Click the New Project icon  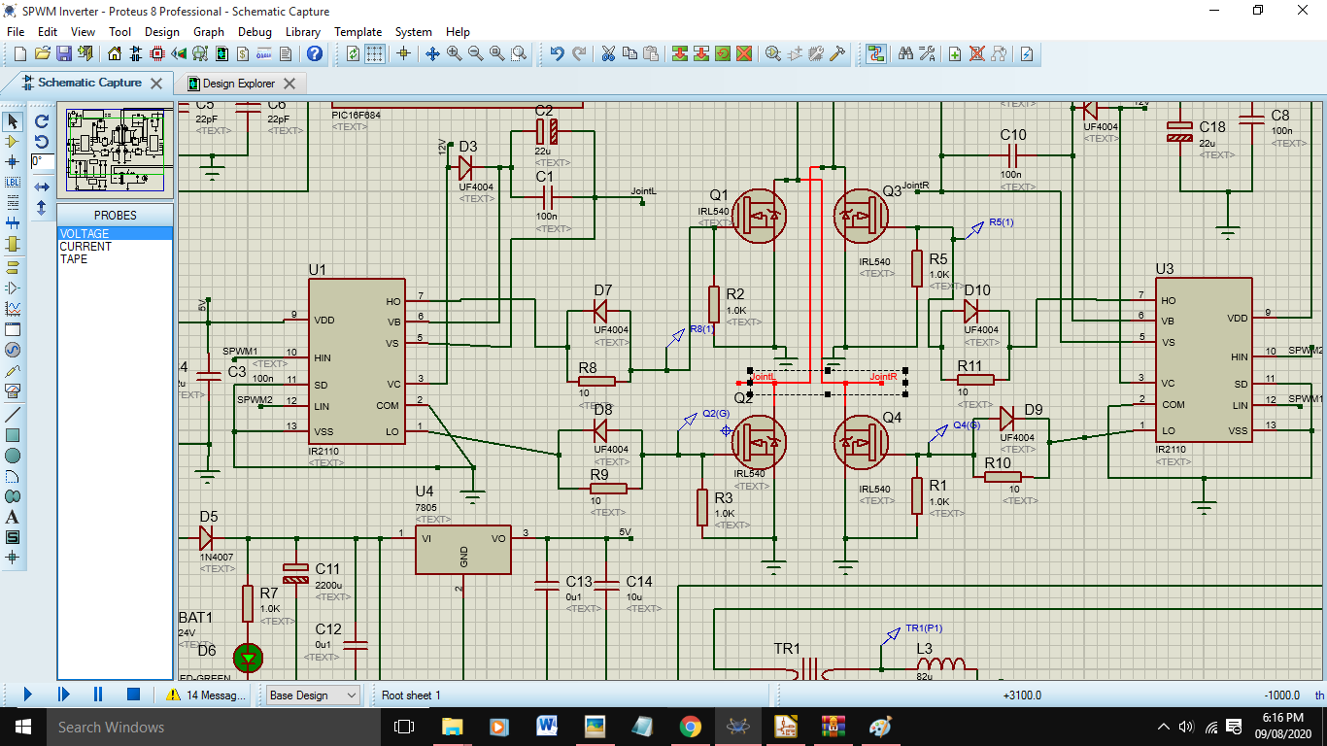click(19, 53)
